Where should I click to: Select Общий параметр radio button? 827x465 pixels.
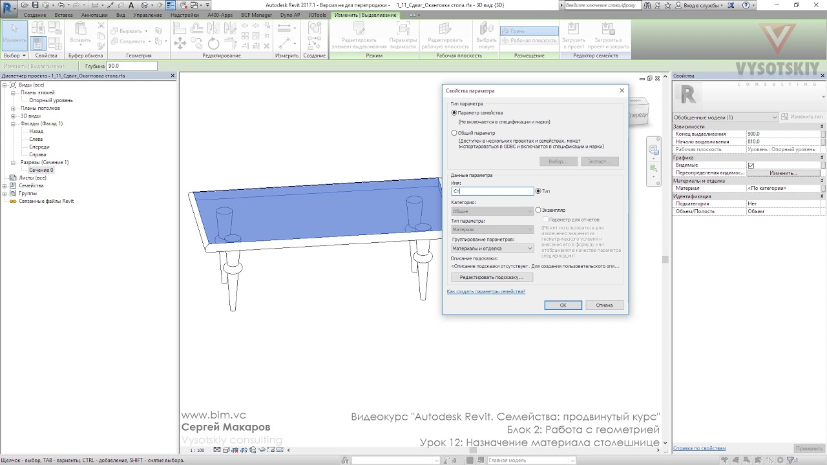click(x=454, y=133)
